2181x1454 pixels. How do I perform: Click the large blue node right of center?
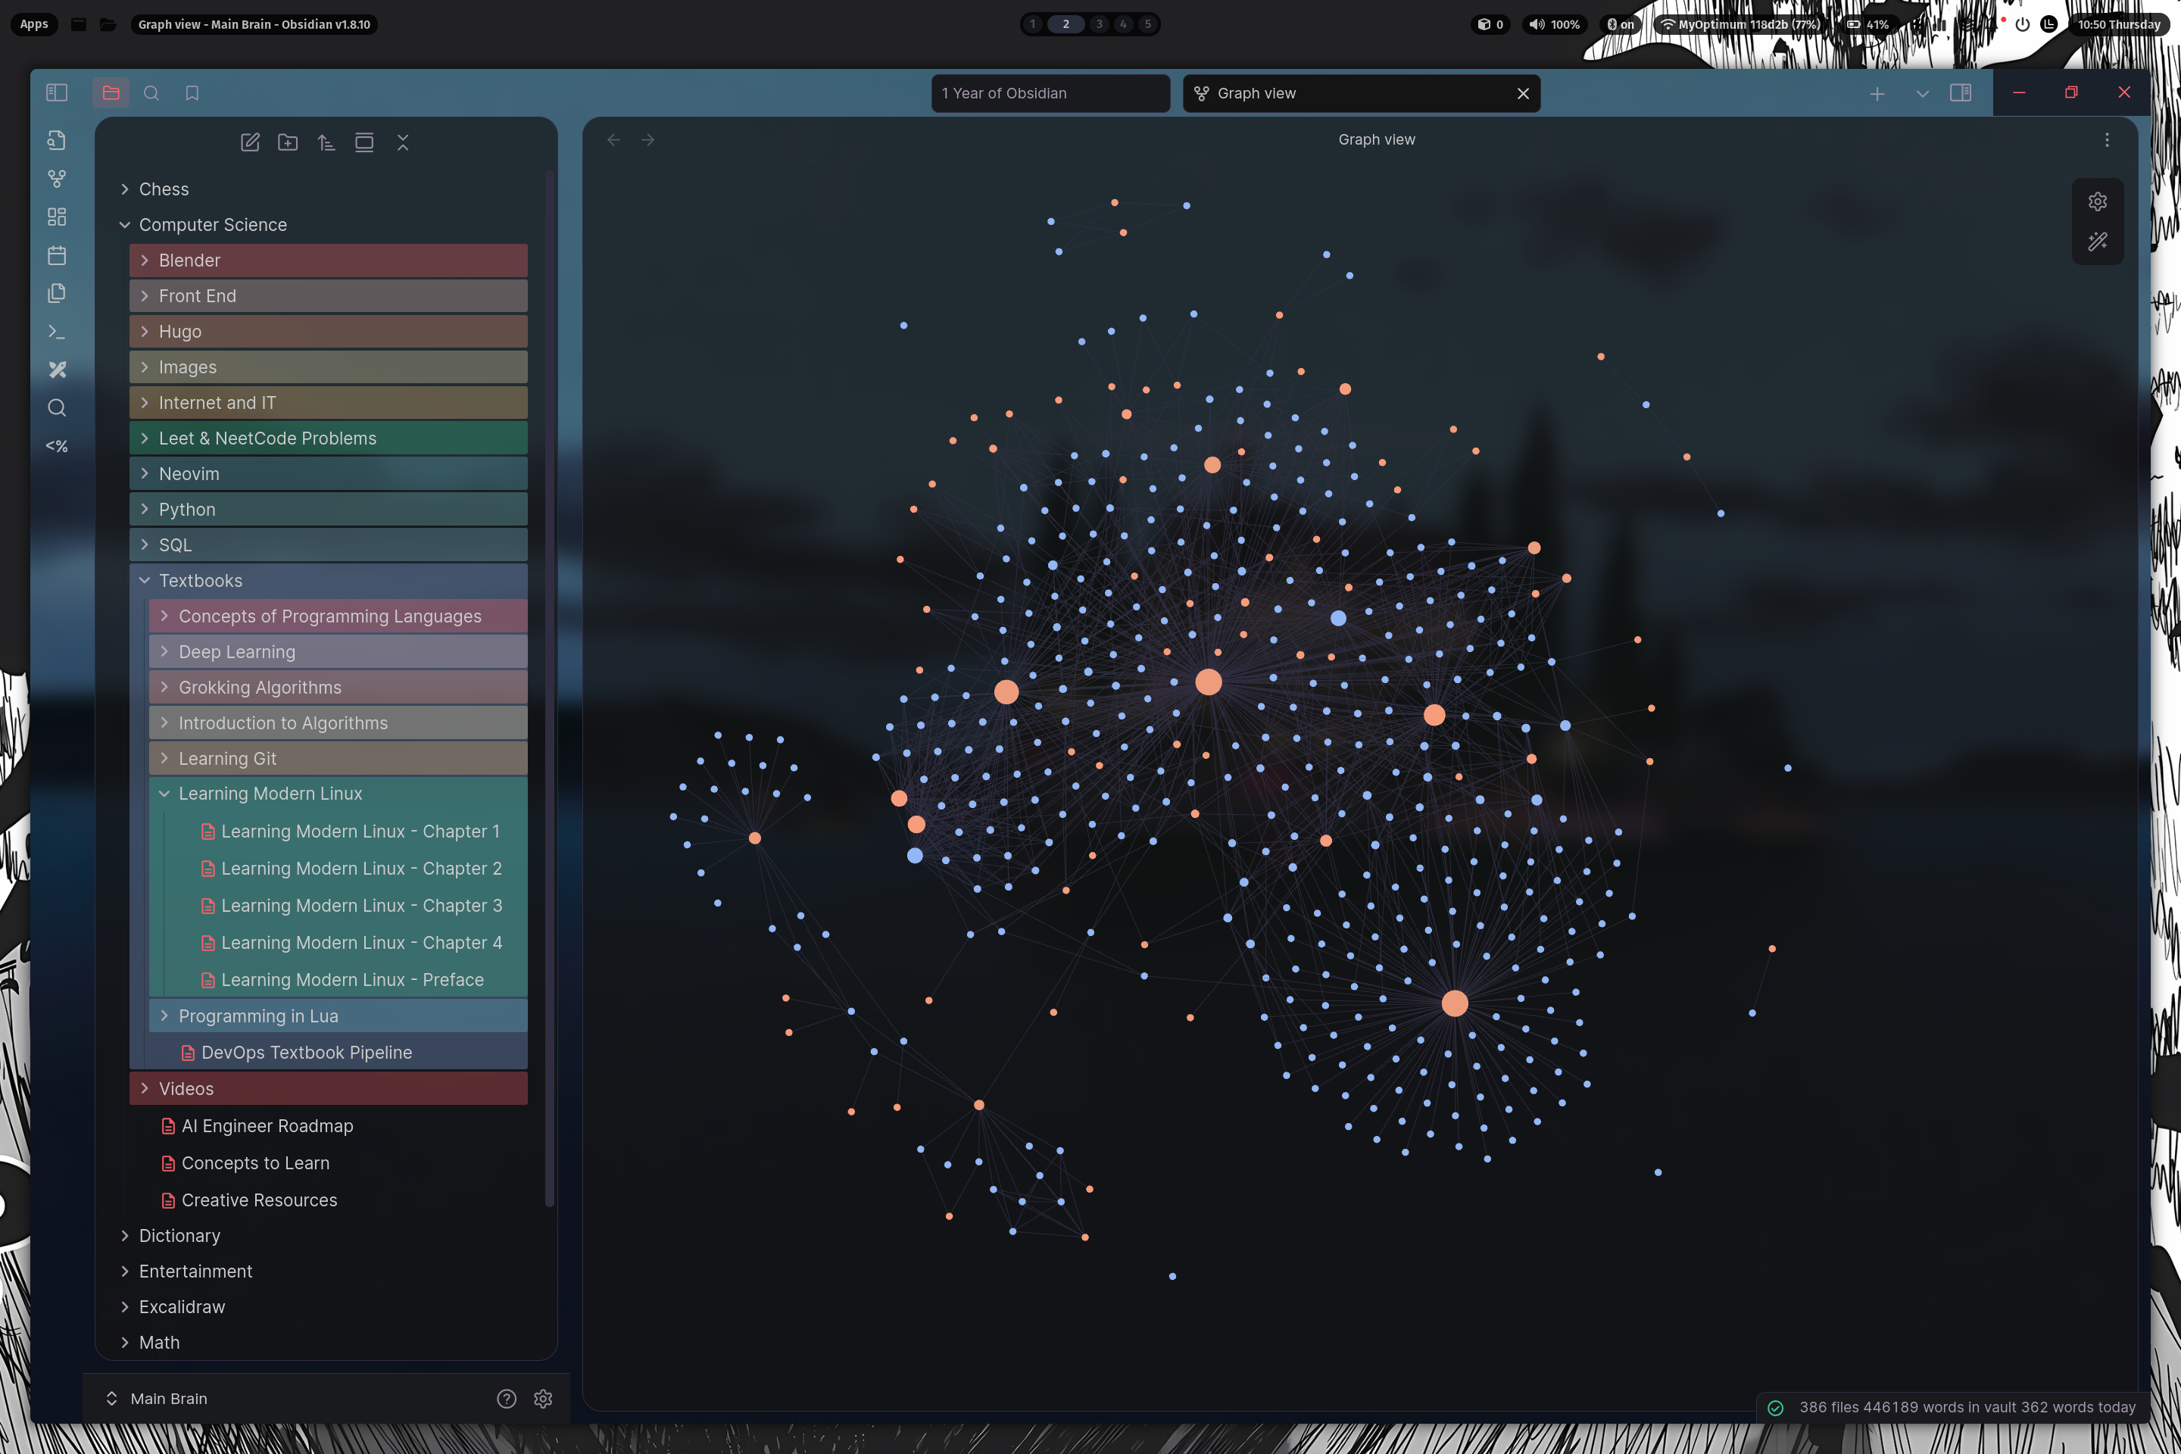tap(1338, 618)
